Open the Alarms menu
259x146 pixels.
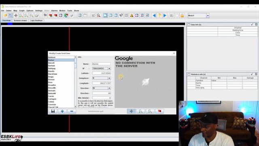[54, 11]
